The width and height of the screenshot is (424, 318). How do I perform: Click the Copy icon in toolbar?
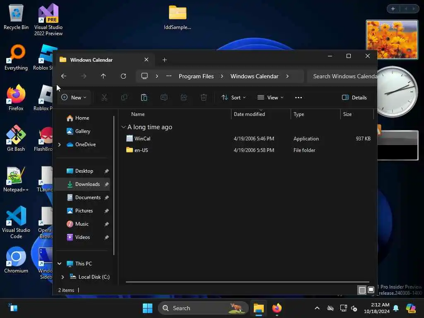124,98
